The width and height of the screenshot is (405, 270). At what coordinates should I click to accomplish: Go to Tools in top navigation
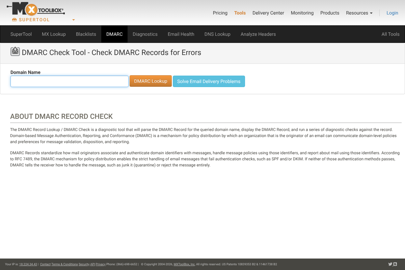click(240, 13)
